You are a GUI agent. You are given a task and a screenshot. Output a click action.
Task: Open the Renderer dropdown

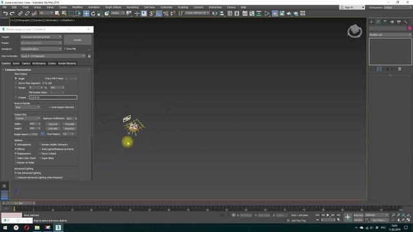click(41, 49)
